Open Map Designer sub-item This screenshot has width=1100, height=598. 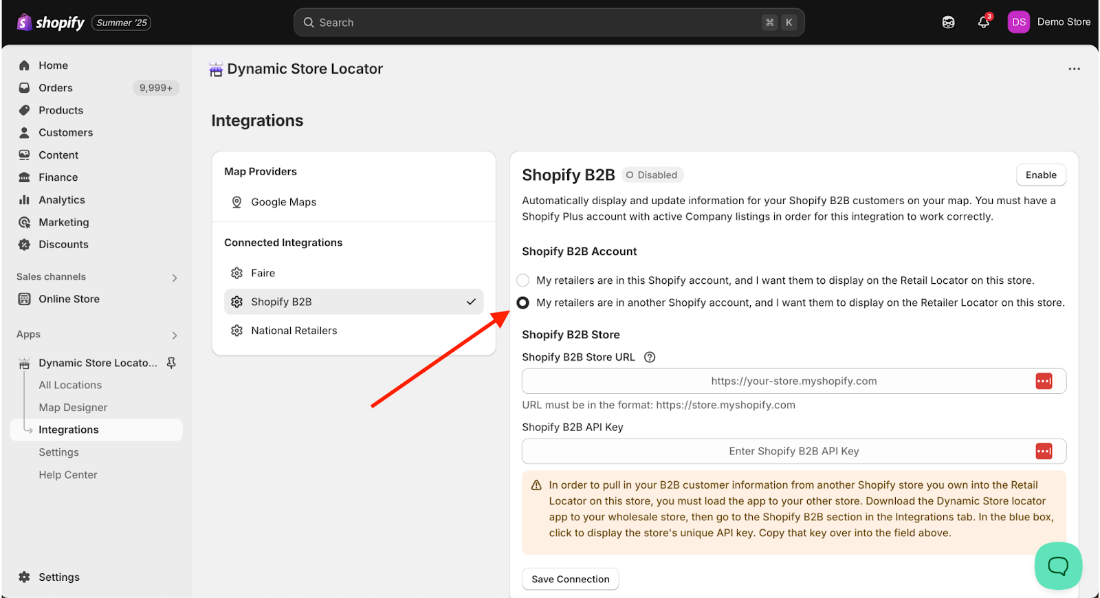(x=73, y=408)
